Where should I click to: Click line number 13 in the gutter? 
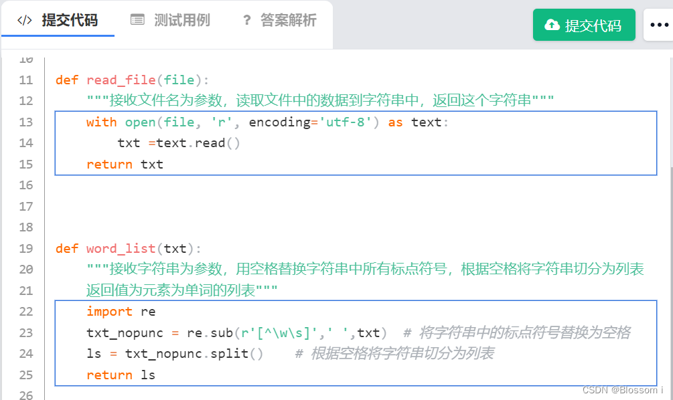pyautogui.click(x=26, y=122)
